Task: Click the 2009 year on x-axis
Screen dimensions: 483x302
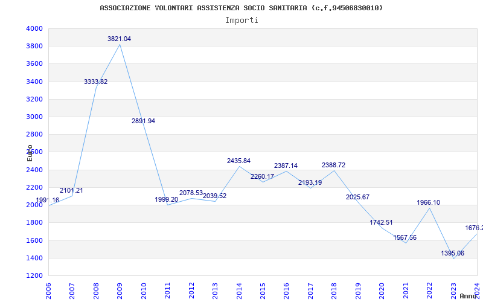Action: pyautogui.click(x=120, y=289)
